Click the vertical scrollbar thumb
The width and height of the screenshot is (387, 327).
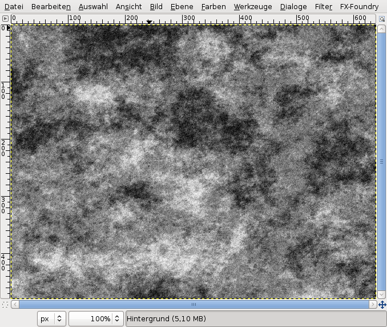382,161
